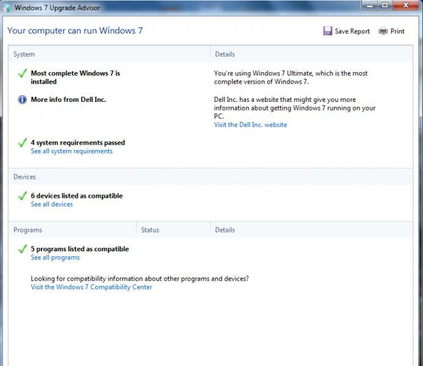Open the See all system requirements link
Image resolution: width=423 pixels, height=366 pixels.
pyautogui.click(x=71, y=151)
